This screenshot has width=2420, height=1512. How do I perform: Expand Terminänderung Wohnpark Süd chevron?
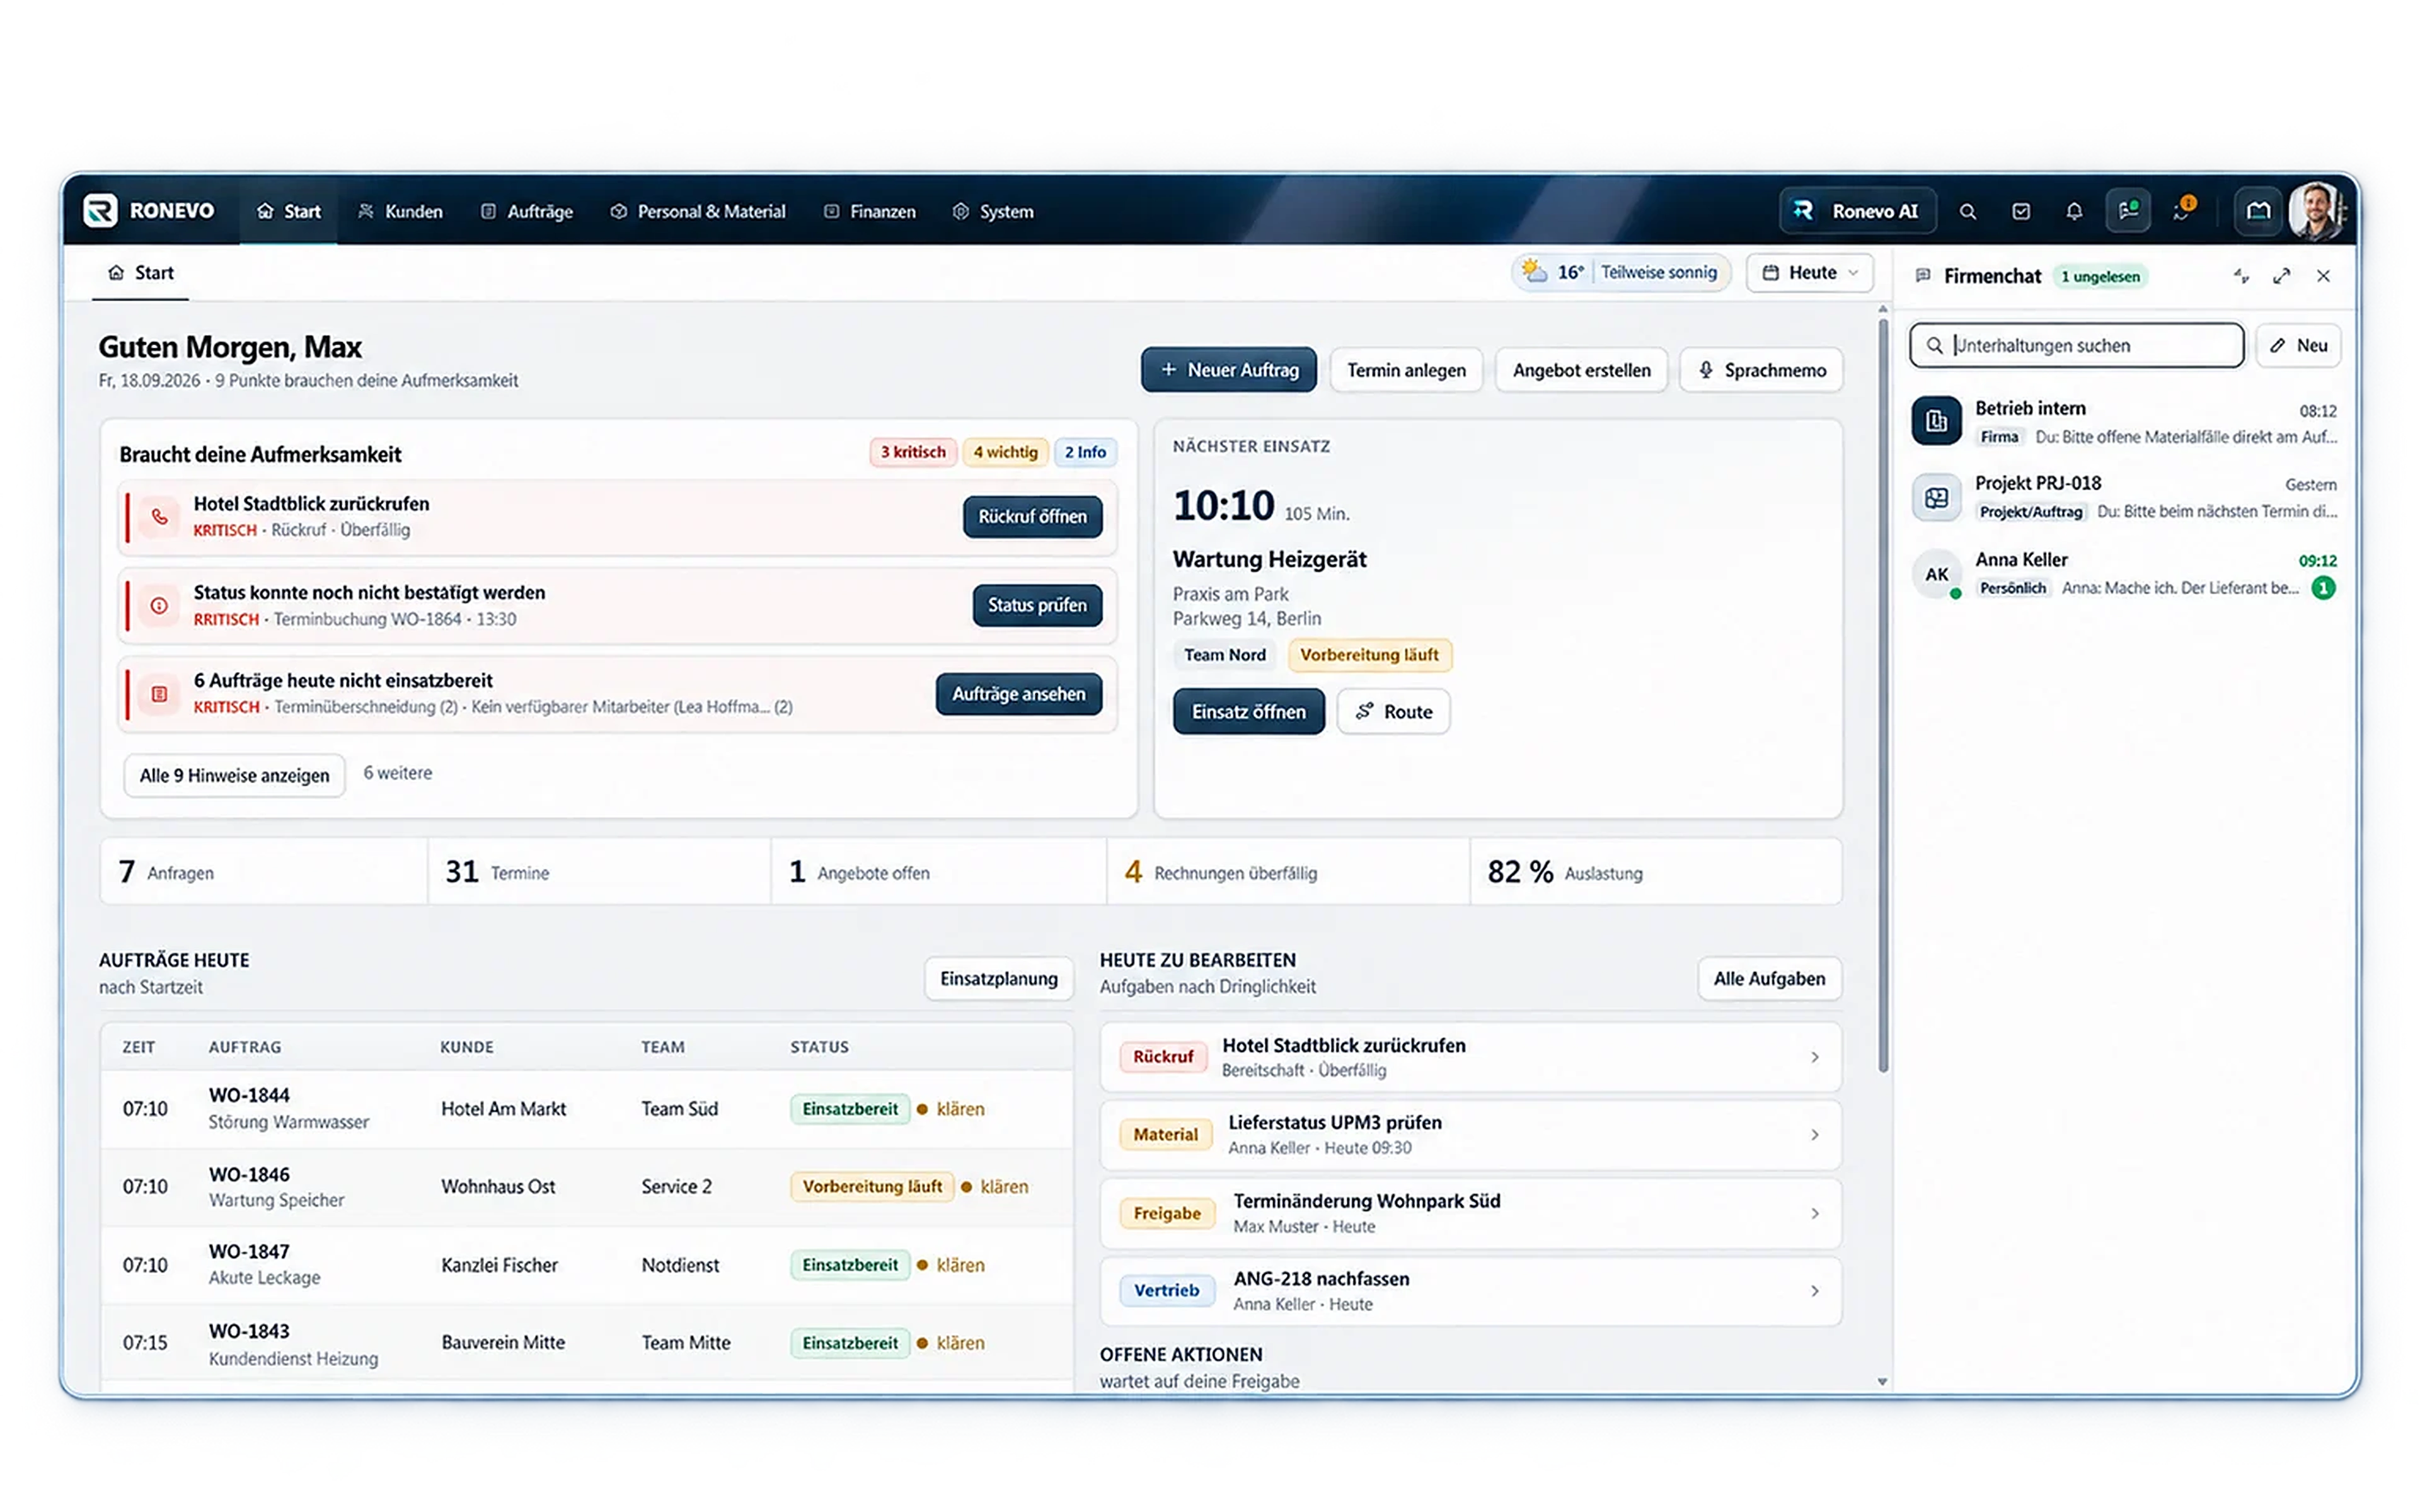tap(1814, 1213)
